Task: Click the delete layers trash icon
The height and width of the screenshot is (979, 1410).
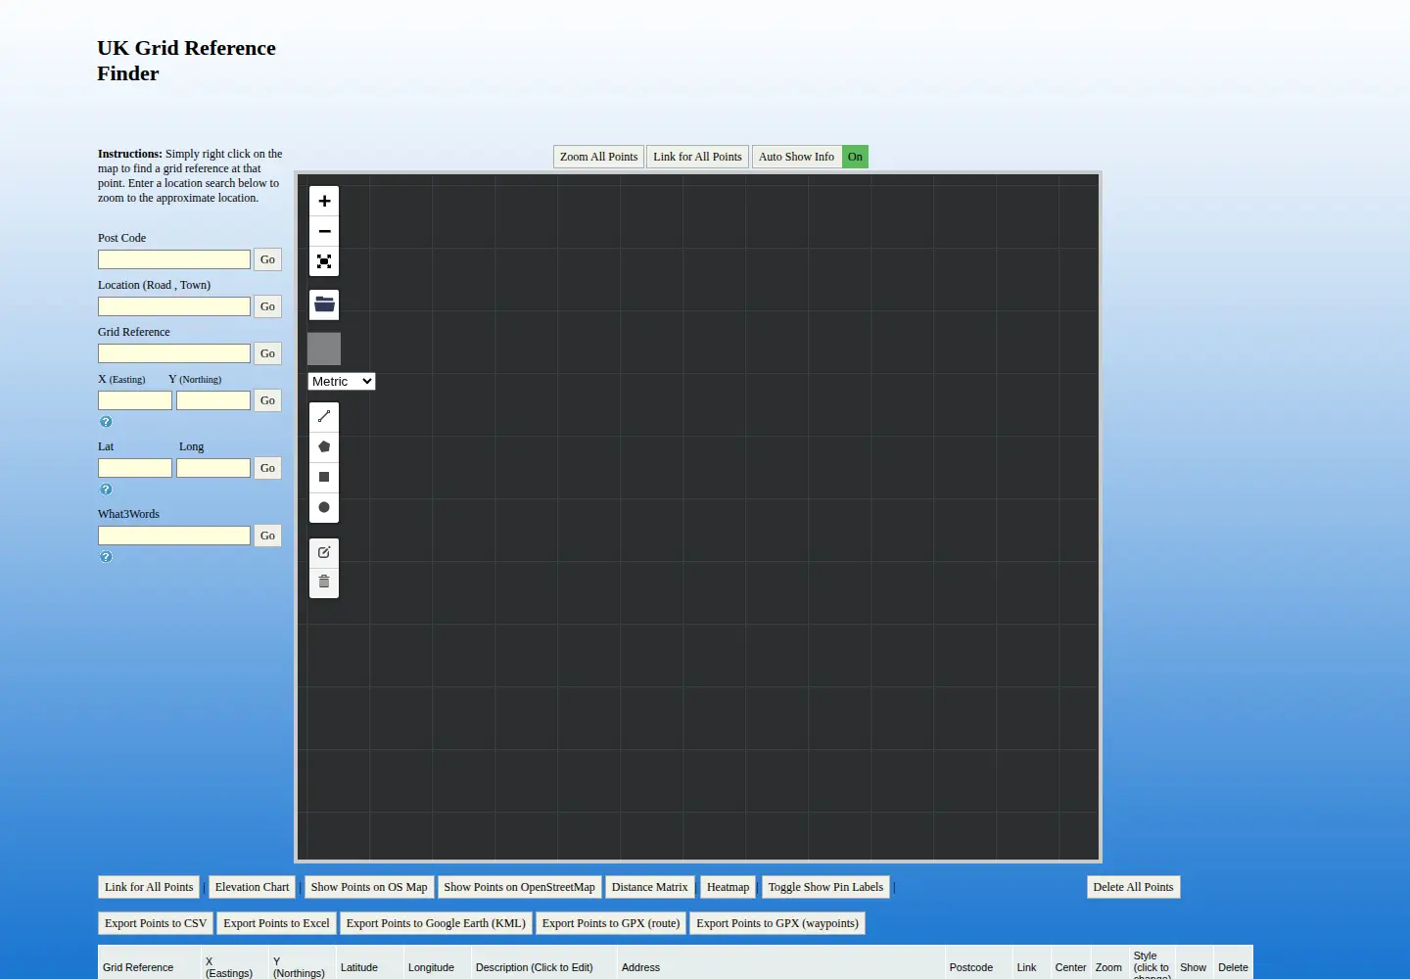Action: 324,583
